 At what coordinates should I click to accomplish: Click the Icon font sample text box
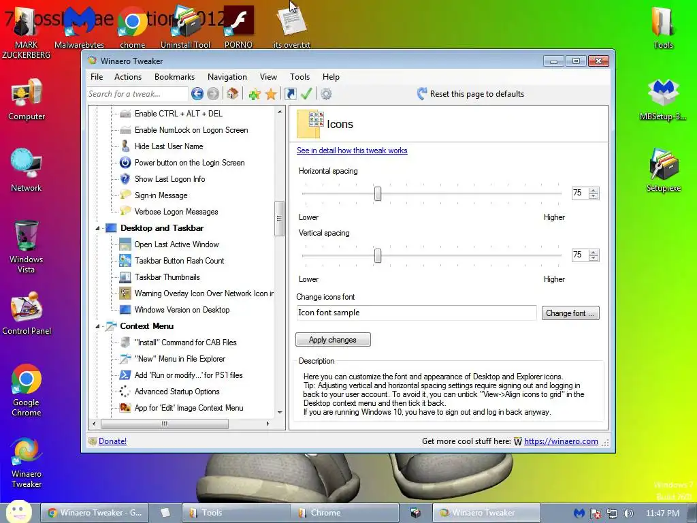point(417,313)
